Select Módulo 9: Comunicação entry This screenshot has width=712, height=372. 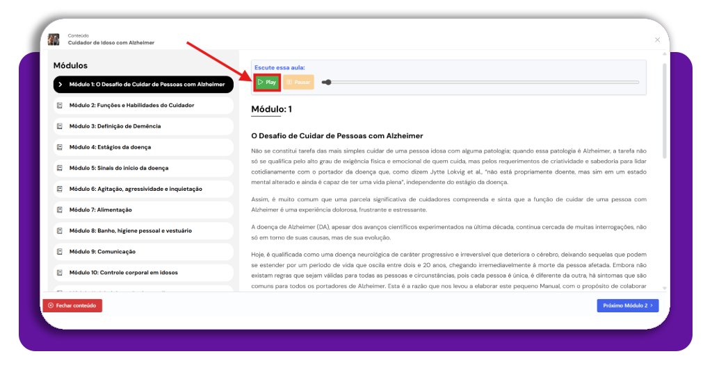tap(102, 251)
